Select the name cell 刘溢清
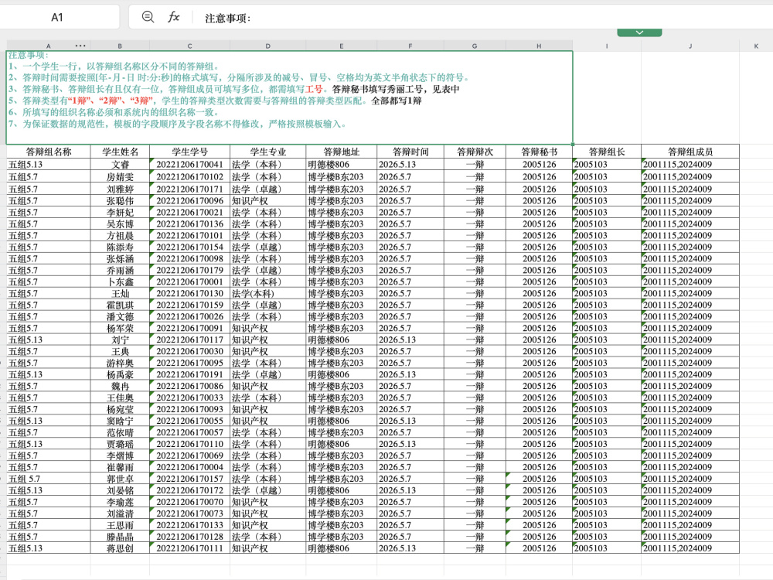 tap(121, 513)
